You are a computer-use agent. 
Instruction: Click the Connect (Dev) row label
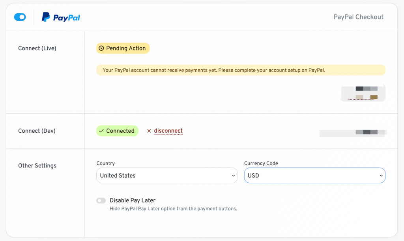[x=37, y=131]
